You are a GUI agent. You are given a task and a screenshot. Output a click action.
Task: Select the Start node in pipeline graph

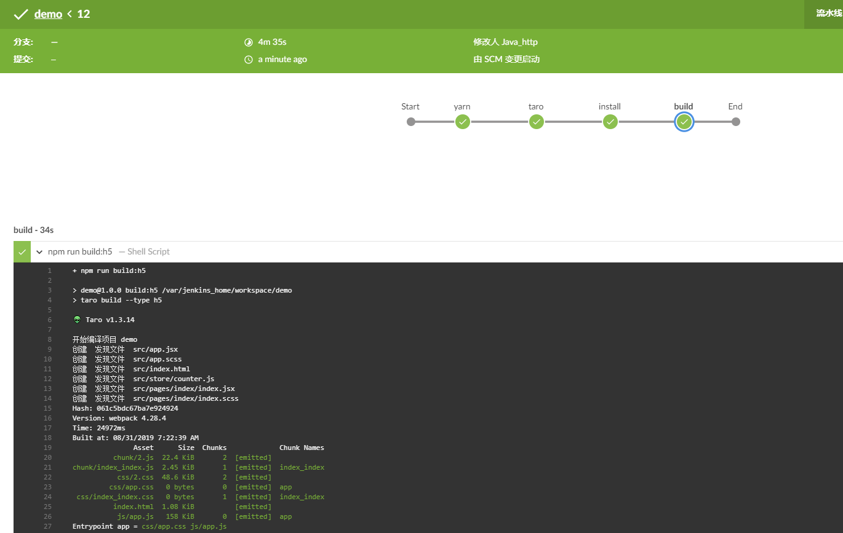411,122
